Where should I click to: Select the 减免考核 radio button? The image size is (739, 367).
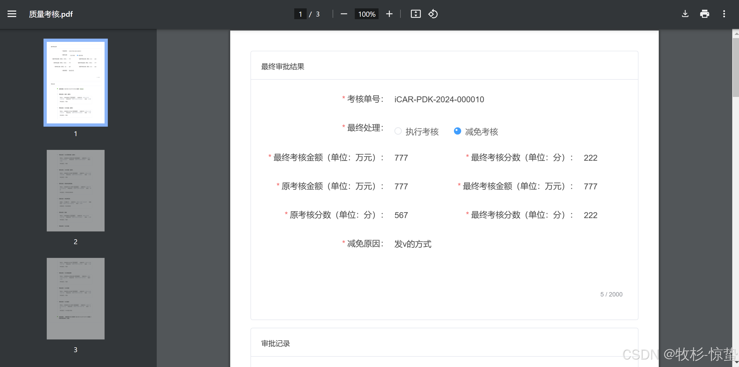(x=457, y=131)
